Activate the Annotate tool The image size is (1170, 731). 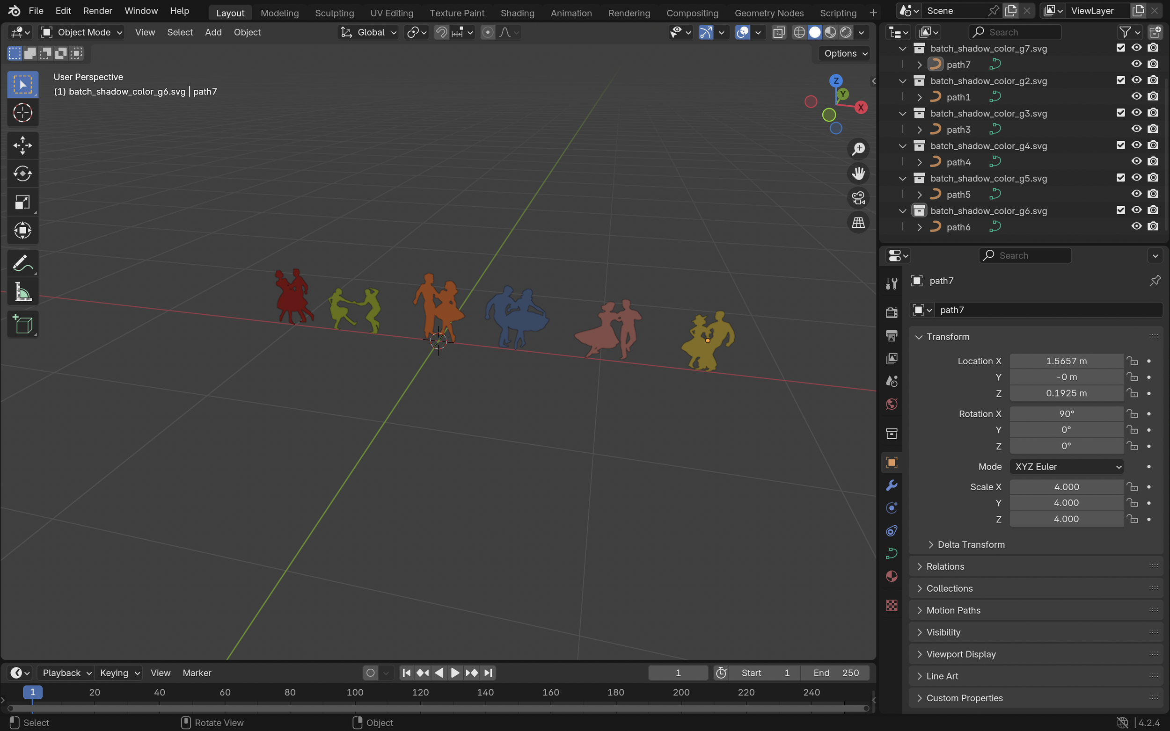[22, 263]
